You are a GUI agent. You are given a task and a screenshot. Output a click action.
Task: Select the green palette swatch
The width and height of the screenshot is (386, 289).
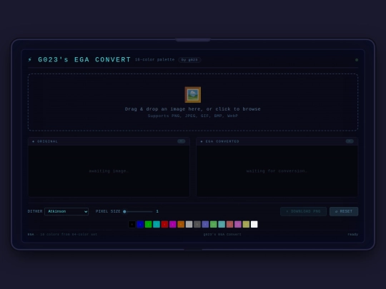click(148, 224)
